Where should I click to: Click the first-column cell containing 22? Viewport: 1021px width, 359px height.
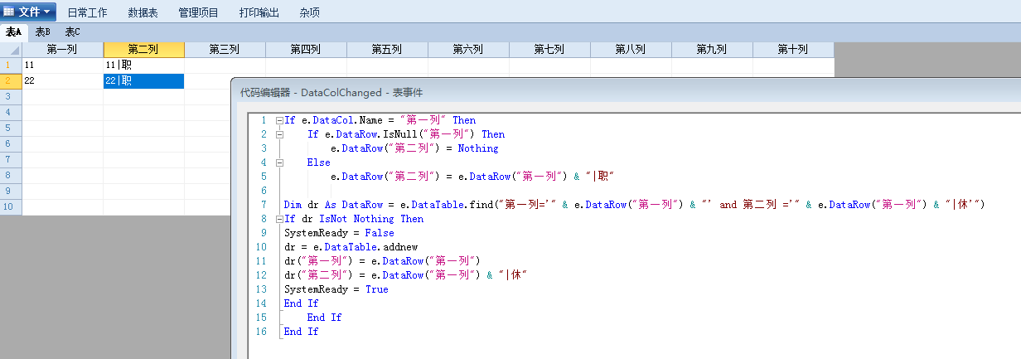point(62,80)
